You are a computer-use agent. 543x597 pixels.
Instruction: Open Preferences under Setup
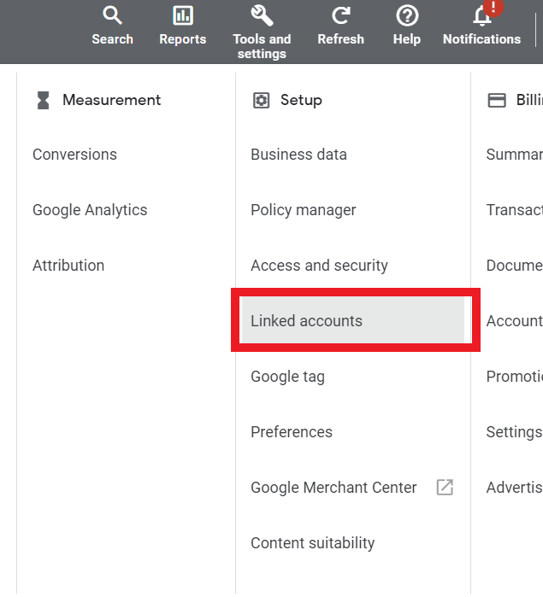(292, 432)
